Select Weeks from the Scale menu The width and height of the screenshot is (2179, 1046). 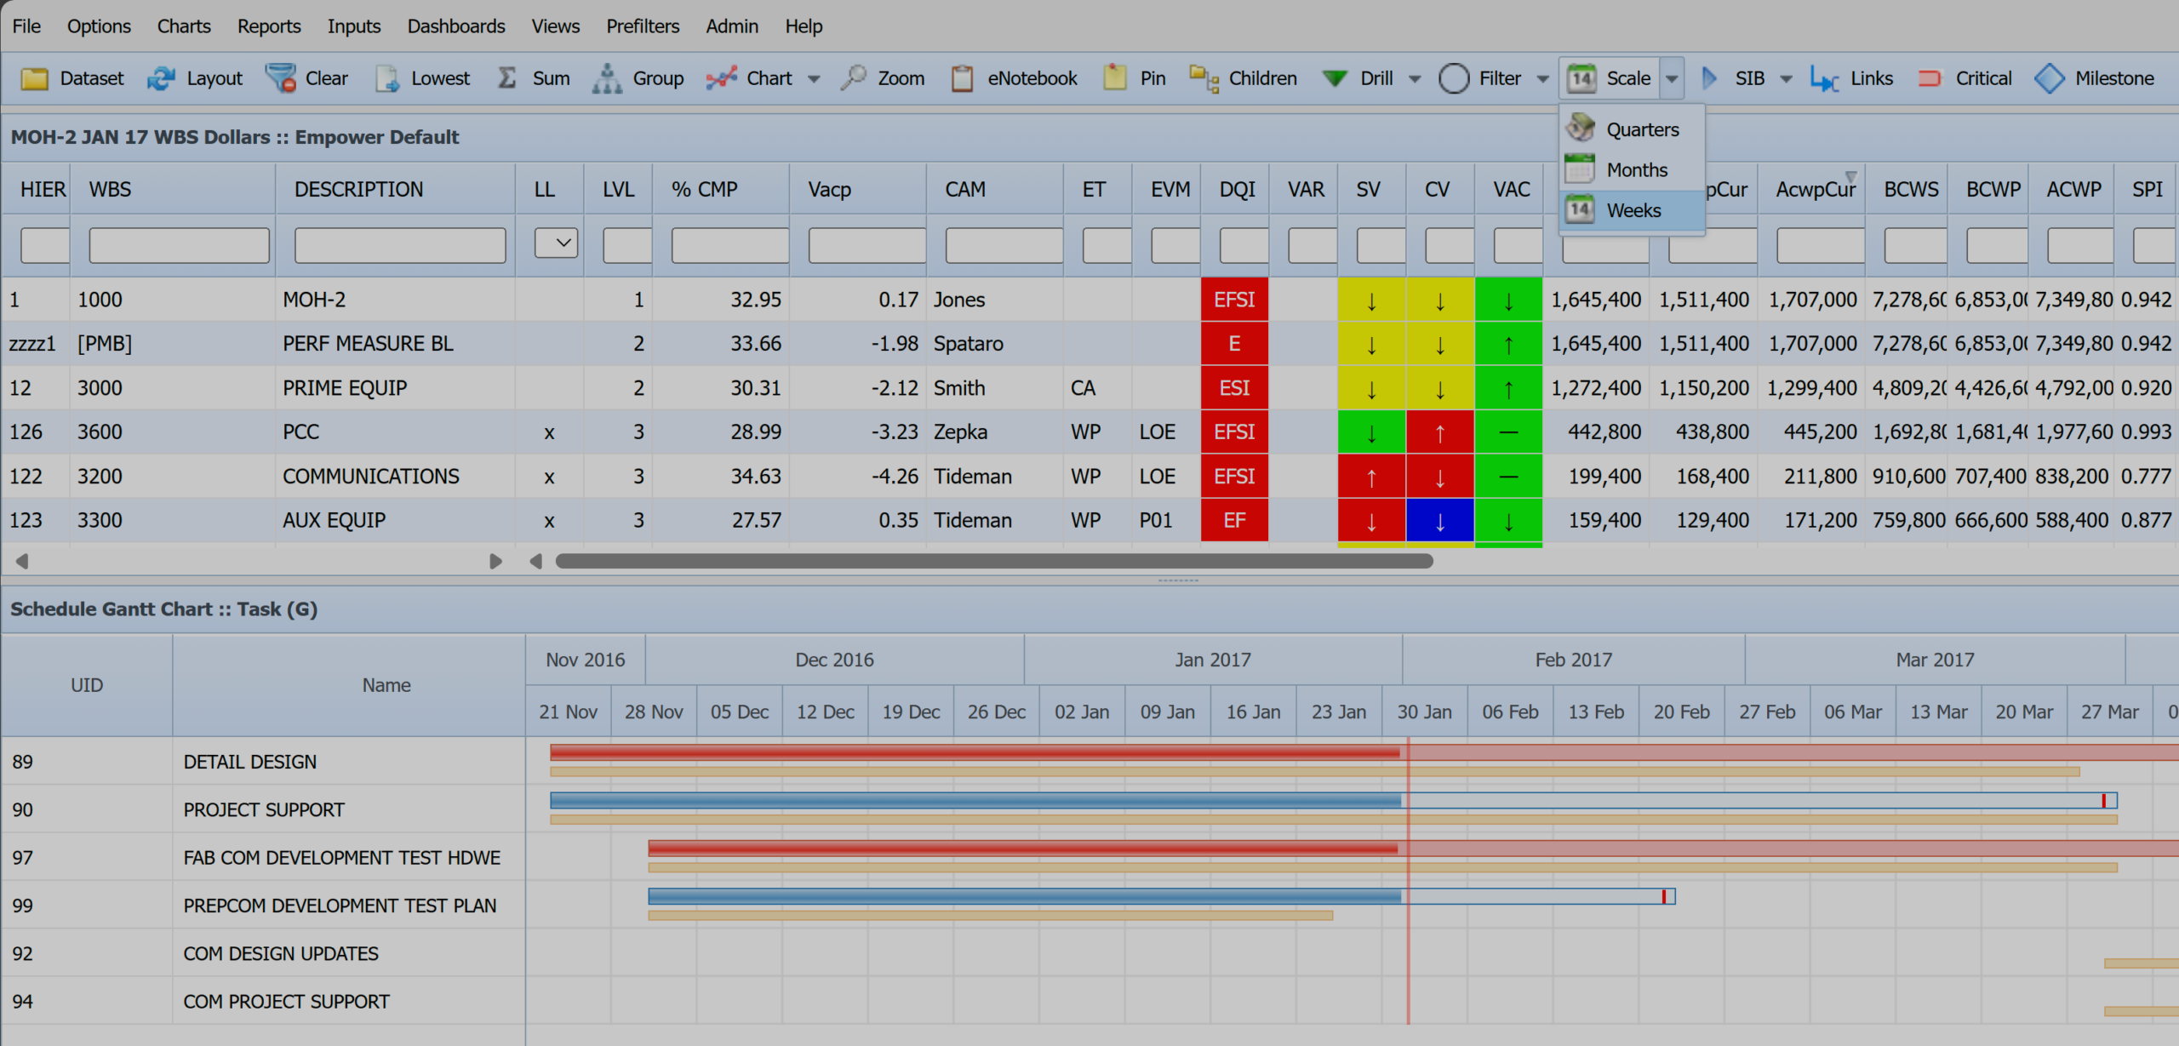1633,210
